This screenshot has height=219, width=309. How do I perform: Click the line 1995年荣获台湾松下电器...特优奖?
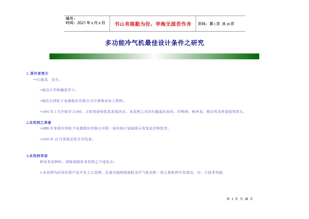click(105, 128)
